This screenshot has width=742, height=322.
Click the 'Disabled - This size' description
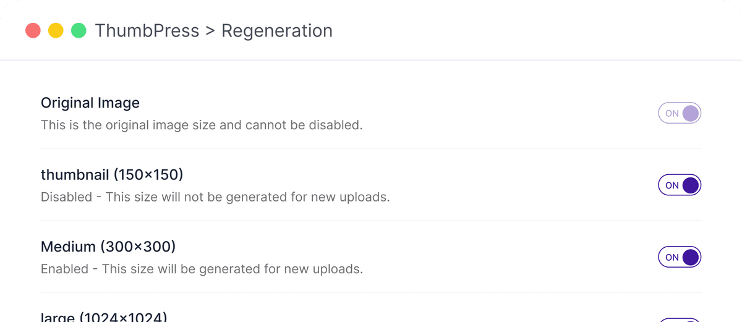tap(215, 197)
